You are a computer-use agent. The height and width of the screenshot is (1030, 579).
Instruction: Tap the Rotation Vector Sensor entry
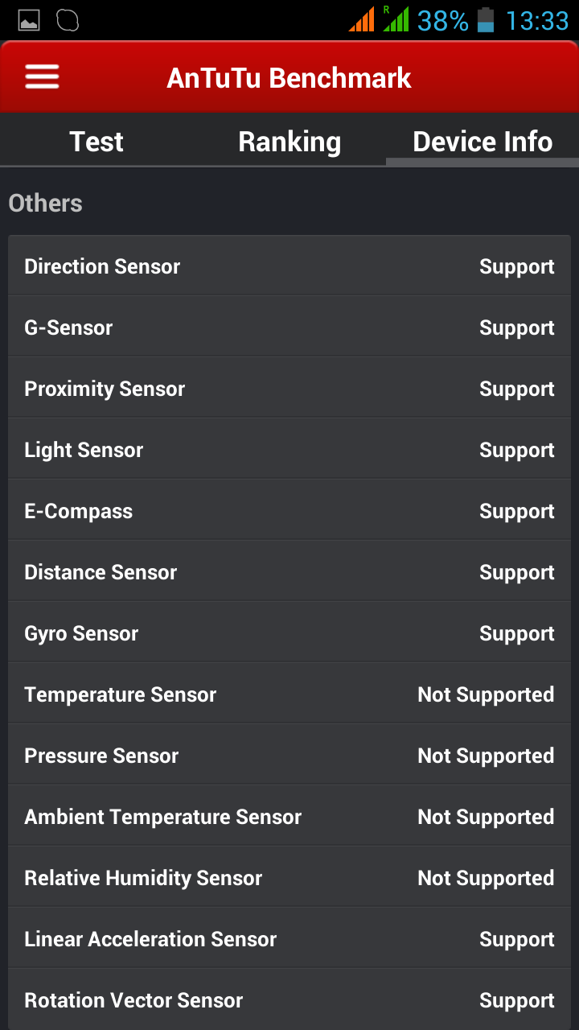tap(289, 1000)
